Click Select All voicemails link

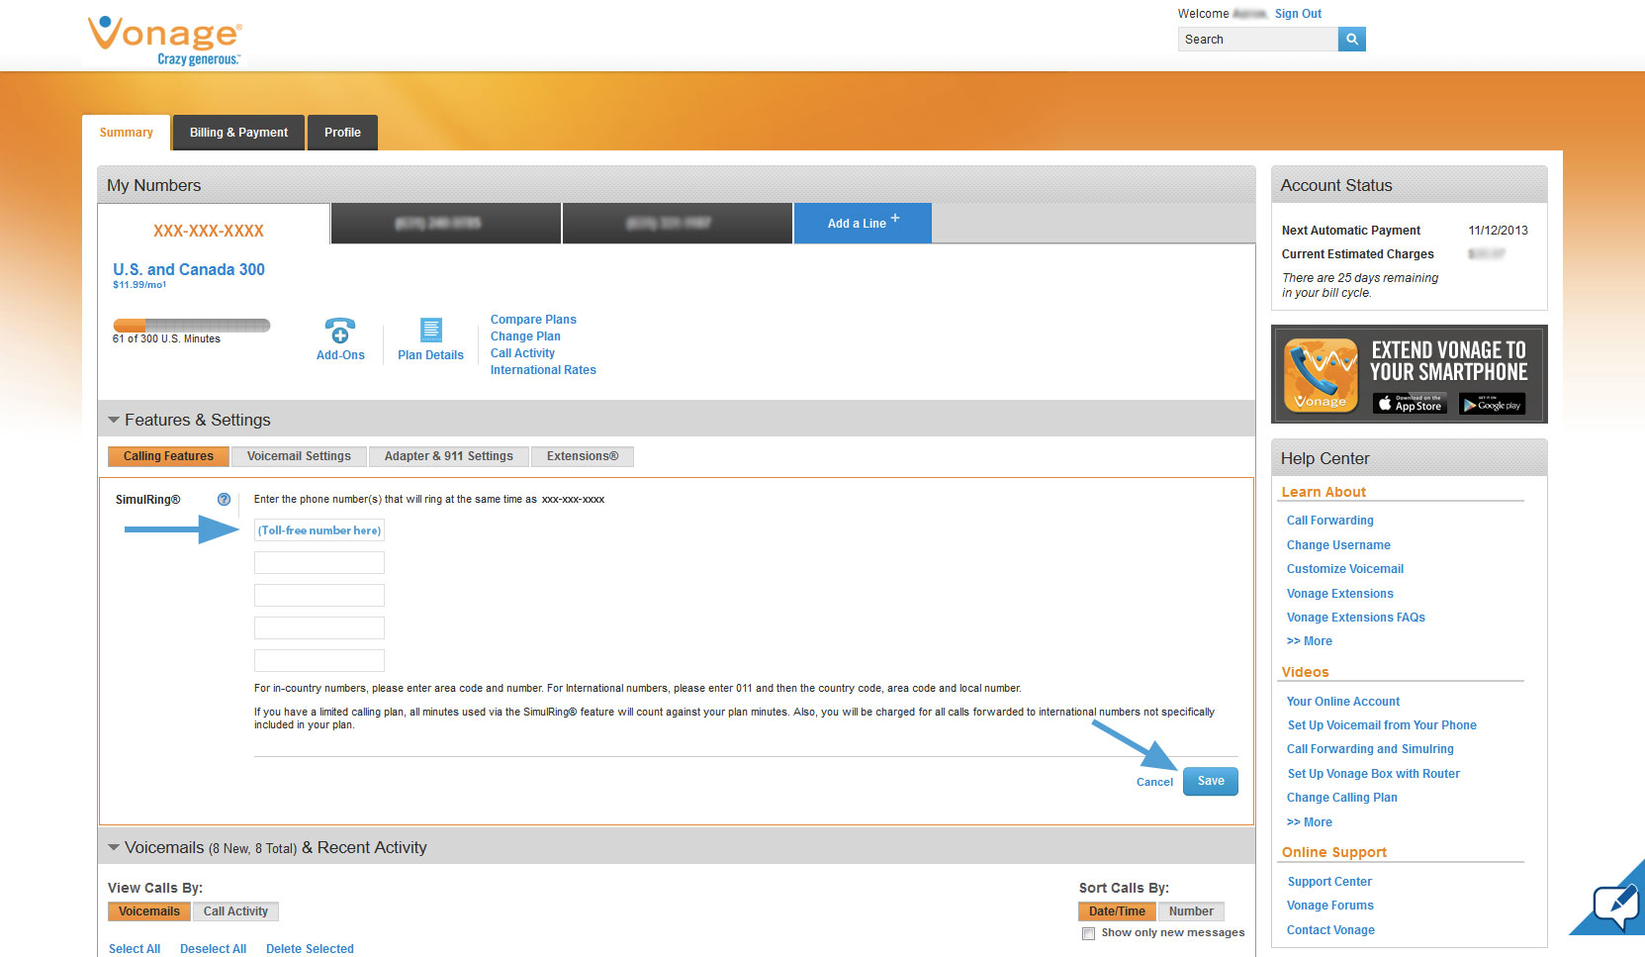pos(134,949)
